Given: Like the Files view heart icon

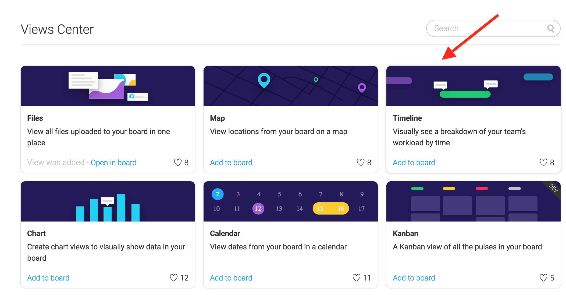Looking at the screenshot, I should point(178,162).
